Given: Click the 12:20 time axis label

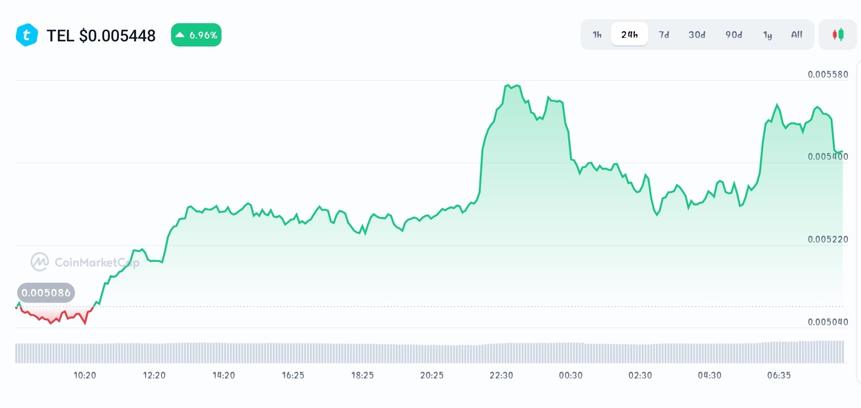Looking at the screenshot, I should (x=154, y=375).
